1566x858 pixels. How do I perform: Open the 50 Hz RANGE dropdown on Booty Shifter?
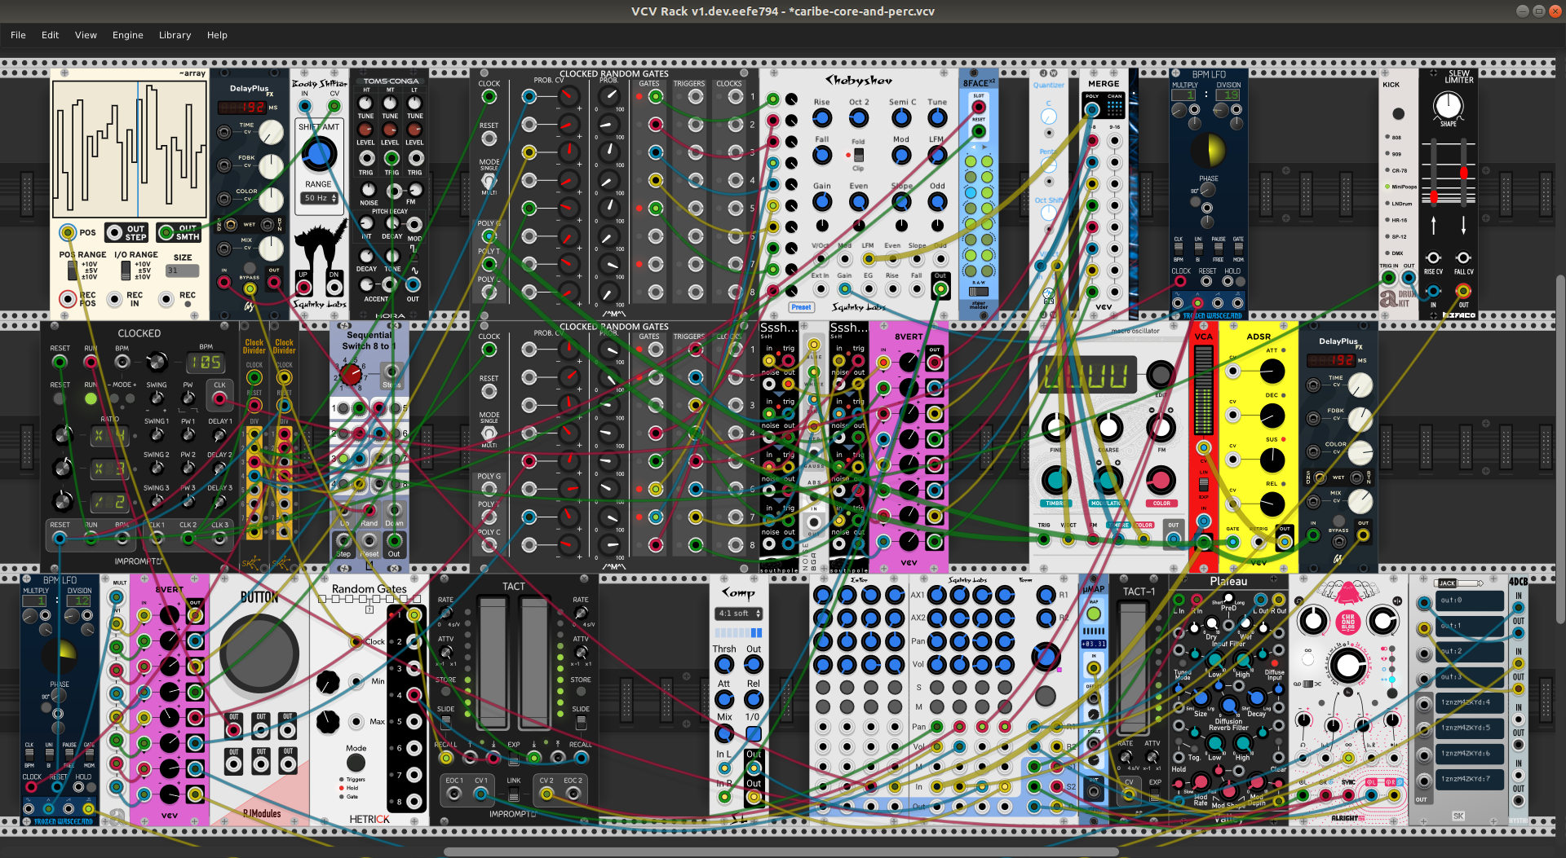pyautogui.click(x=321, y=198)
